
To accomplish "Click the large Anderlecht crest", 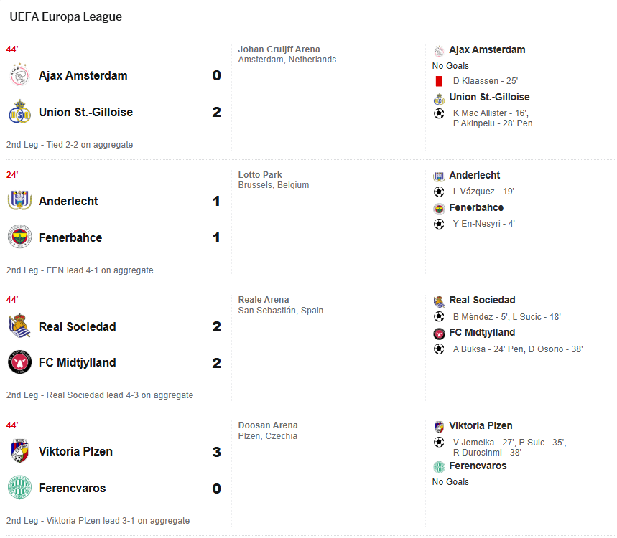I will click(19, 200).
